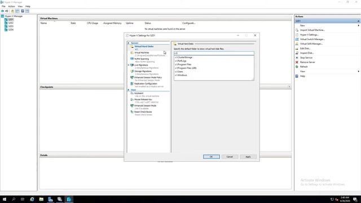
Task: Open the New submenu in Actions
Action: pyautogui.click(x=302, y=25)
